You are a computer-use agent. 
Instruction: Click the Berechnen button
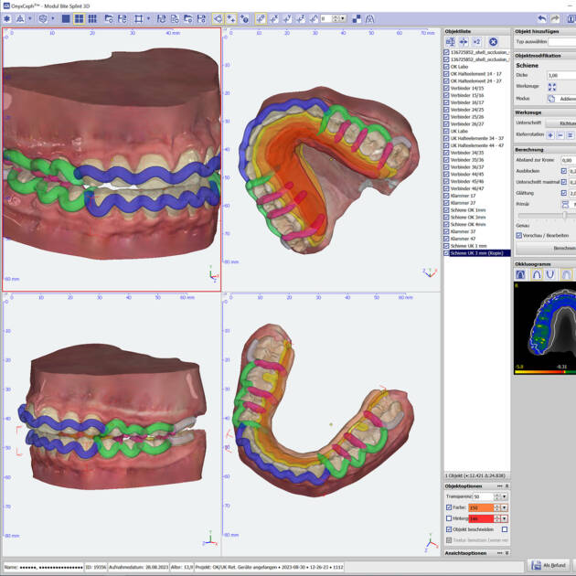tap(546, 249)
